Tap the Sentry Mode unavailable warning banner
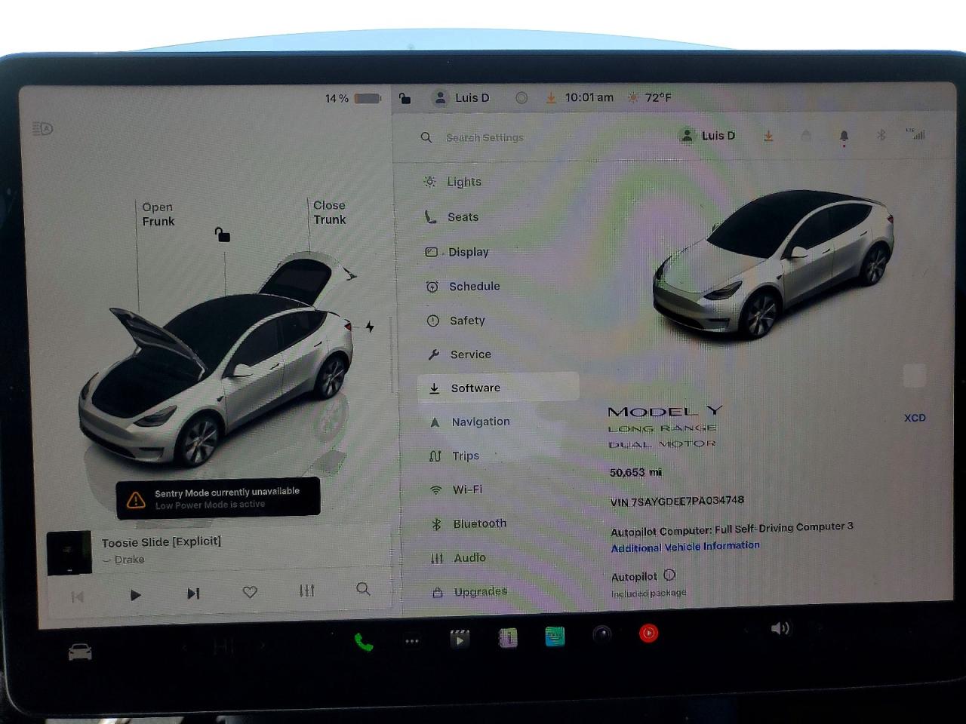966x724 pixels. click(x=218, y=498)
